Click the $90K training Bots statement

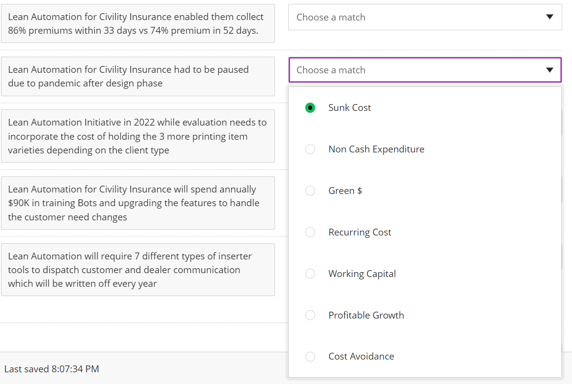click(x=138, y=203)
